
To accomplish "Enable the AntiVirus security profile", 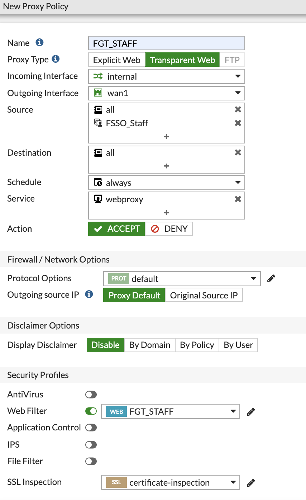I will (91, 394).
